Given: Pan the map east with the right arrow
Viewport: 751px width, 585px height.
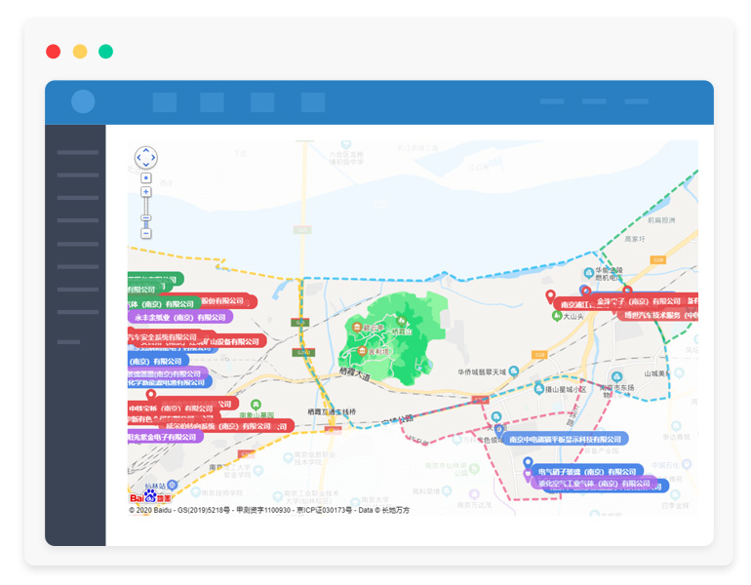Looking at the screenshot, I should (153, 158).
